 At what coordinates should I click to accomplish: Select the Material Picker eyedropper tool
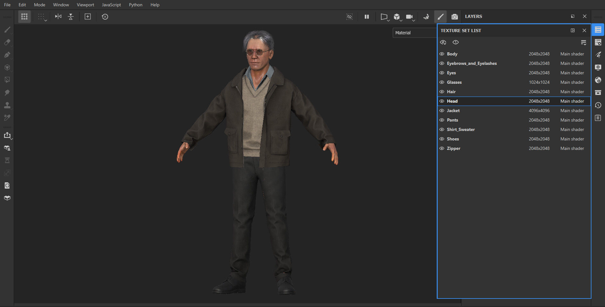[7, 118]
